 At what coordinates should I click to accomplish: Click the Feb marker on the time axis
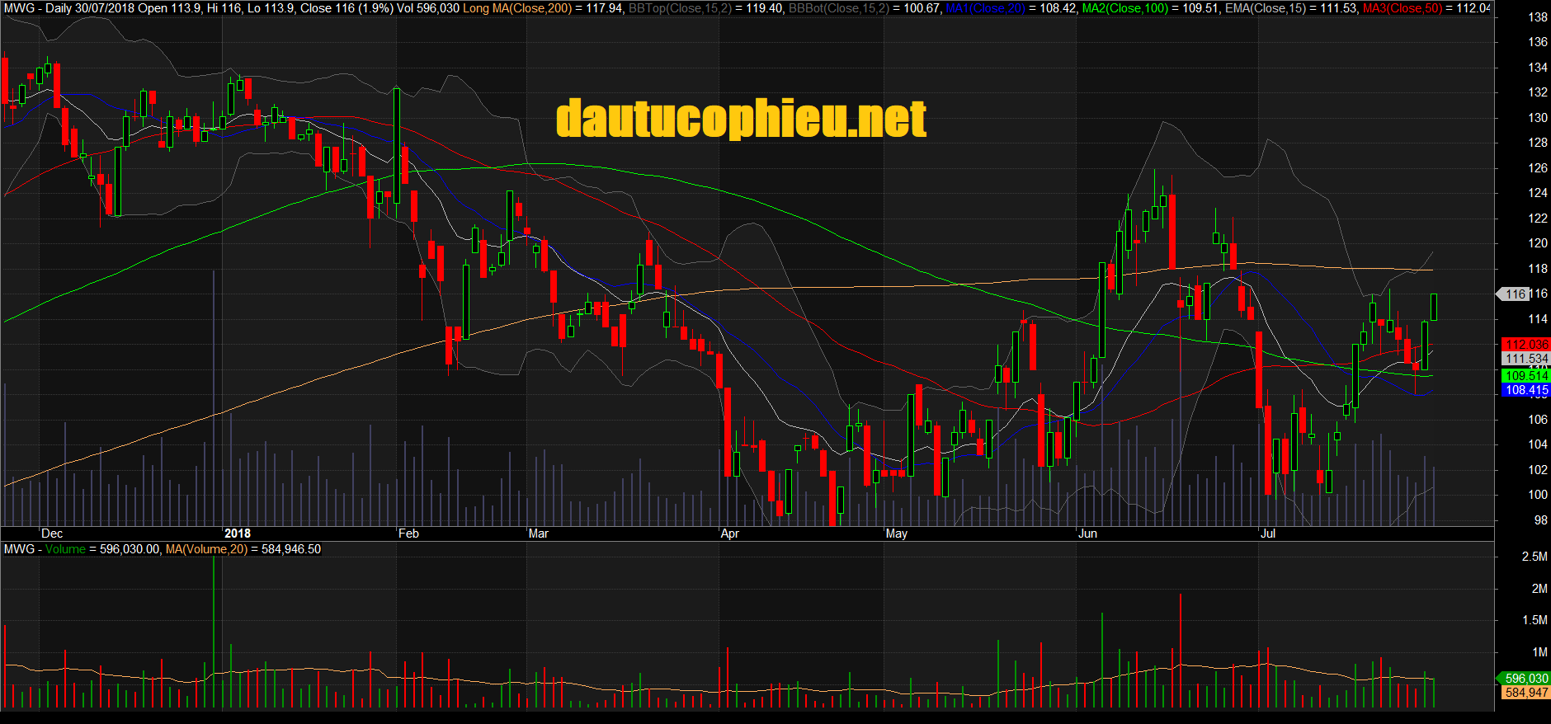click(408, 534)
